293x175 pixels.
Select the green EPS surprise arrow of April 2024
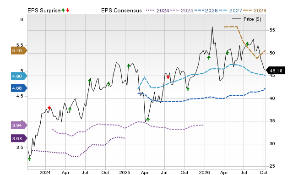click(70, 109)
